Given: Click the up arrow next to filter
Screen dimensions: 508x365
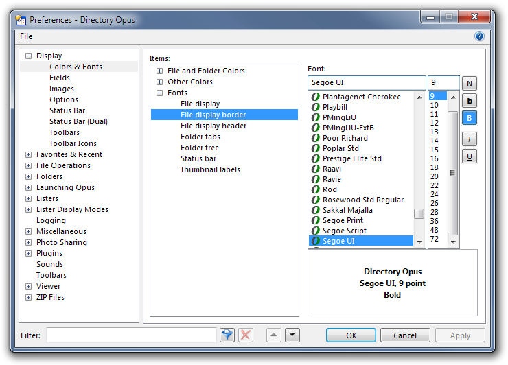Looking at the screenshot, I should point(273,335).
